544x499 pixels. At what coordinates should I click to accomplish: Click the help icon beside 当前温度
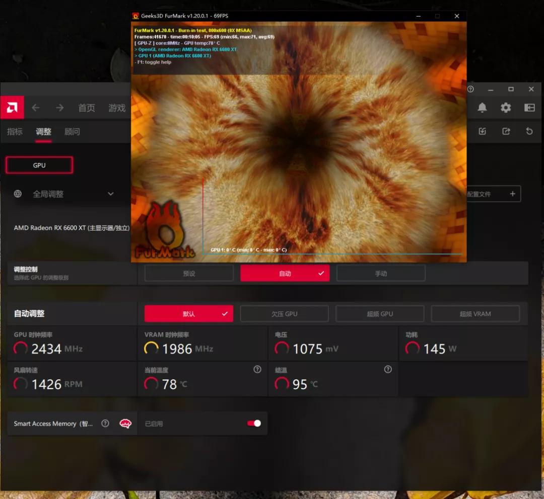(x=257, y=369)
